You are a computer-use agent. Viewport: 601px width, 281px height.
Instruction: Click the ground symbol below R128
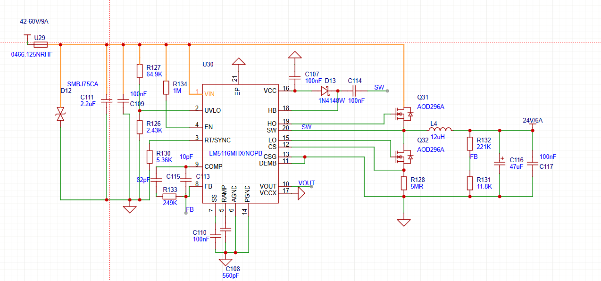point(404,222)
